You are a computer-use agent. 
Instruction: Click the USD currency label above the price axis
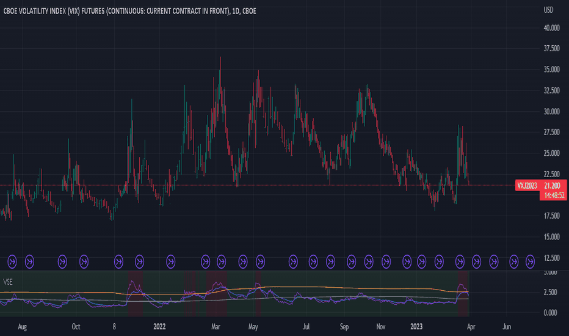pyautogui.click(x=548, y=10)
